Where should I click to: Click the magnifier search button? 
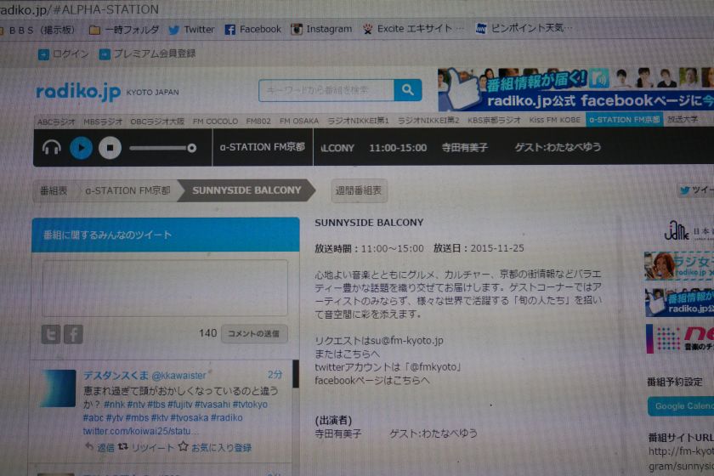(407, 90)
